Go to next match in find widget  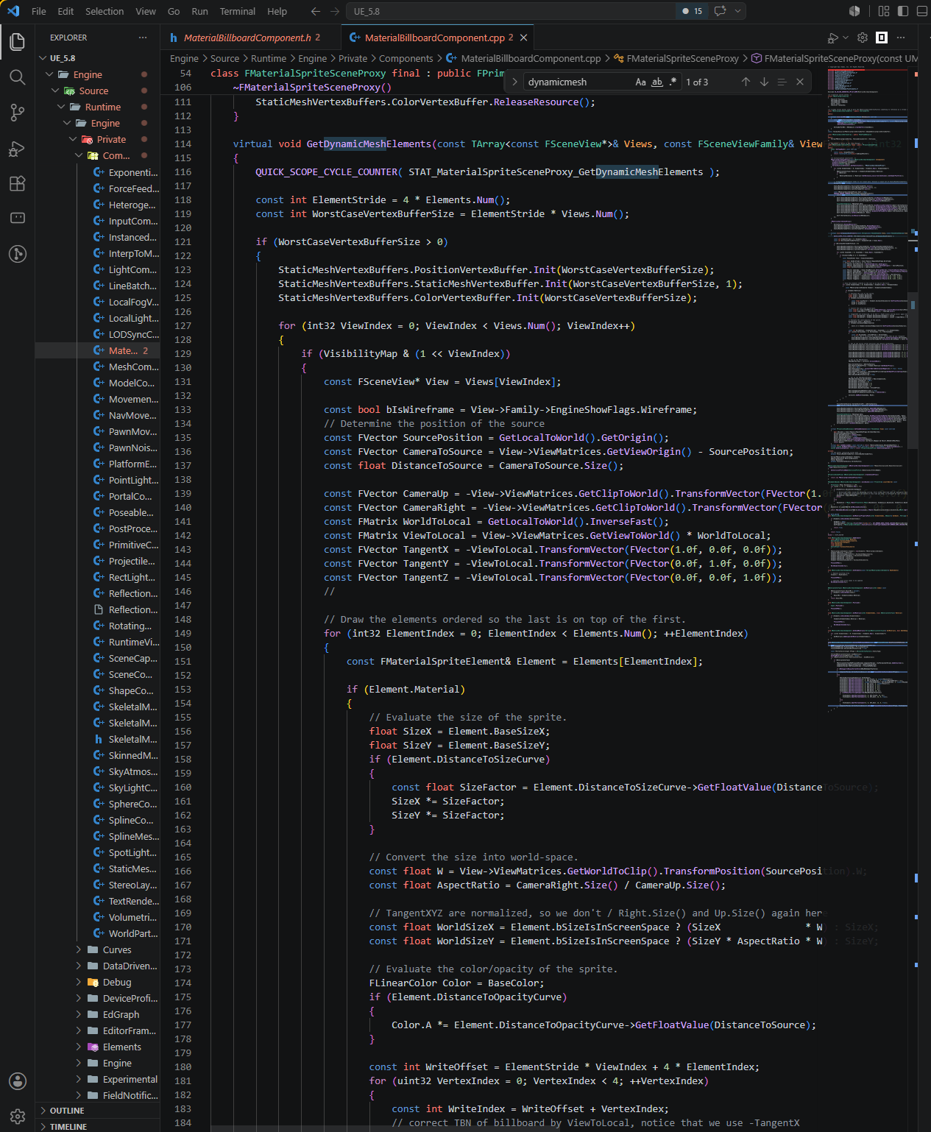(764, 82)
